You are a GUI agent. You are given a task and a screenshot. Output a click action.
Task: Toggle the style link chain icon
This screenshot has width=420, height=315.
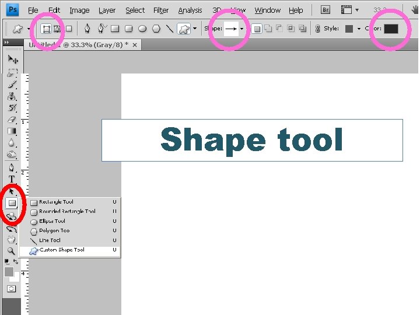click(317, 29)
